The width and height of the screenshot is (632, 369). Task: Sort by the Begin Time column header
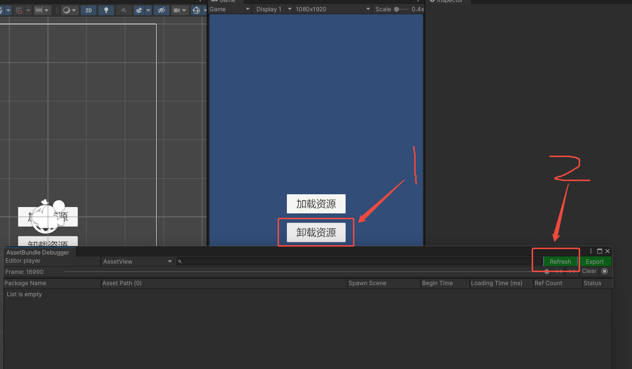pyautogui.click(x=445, y=283)
